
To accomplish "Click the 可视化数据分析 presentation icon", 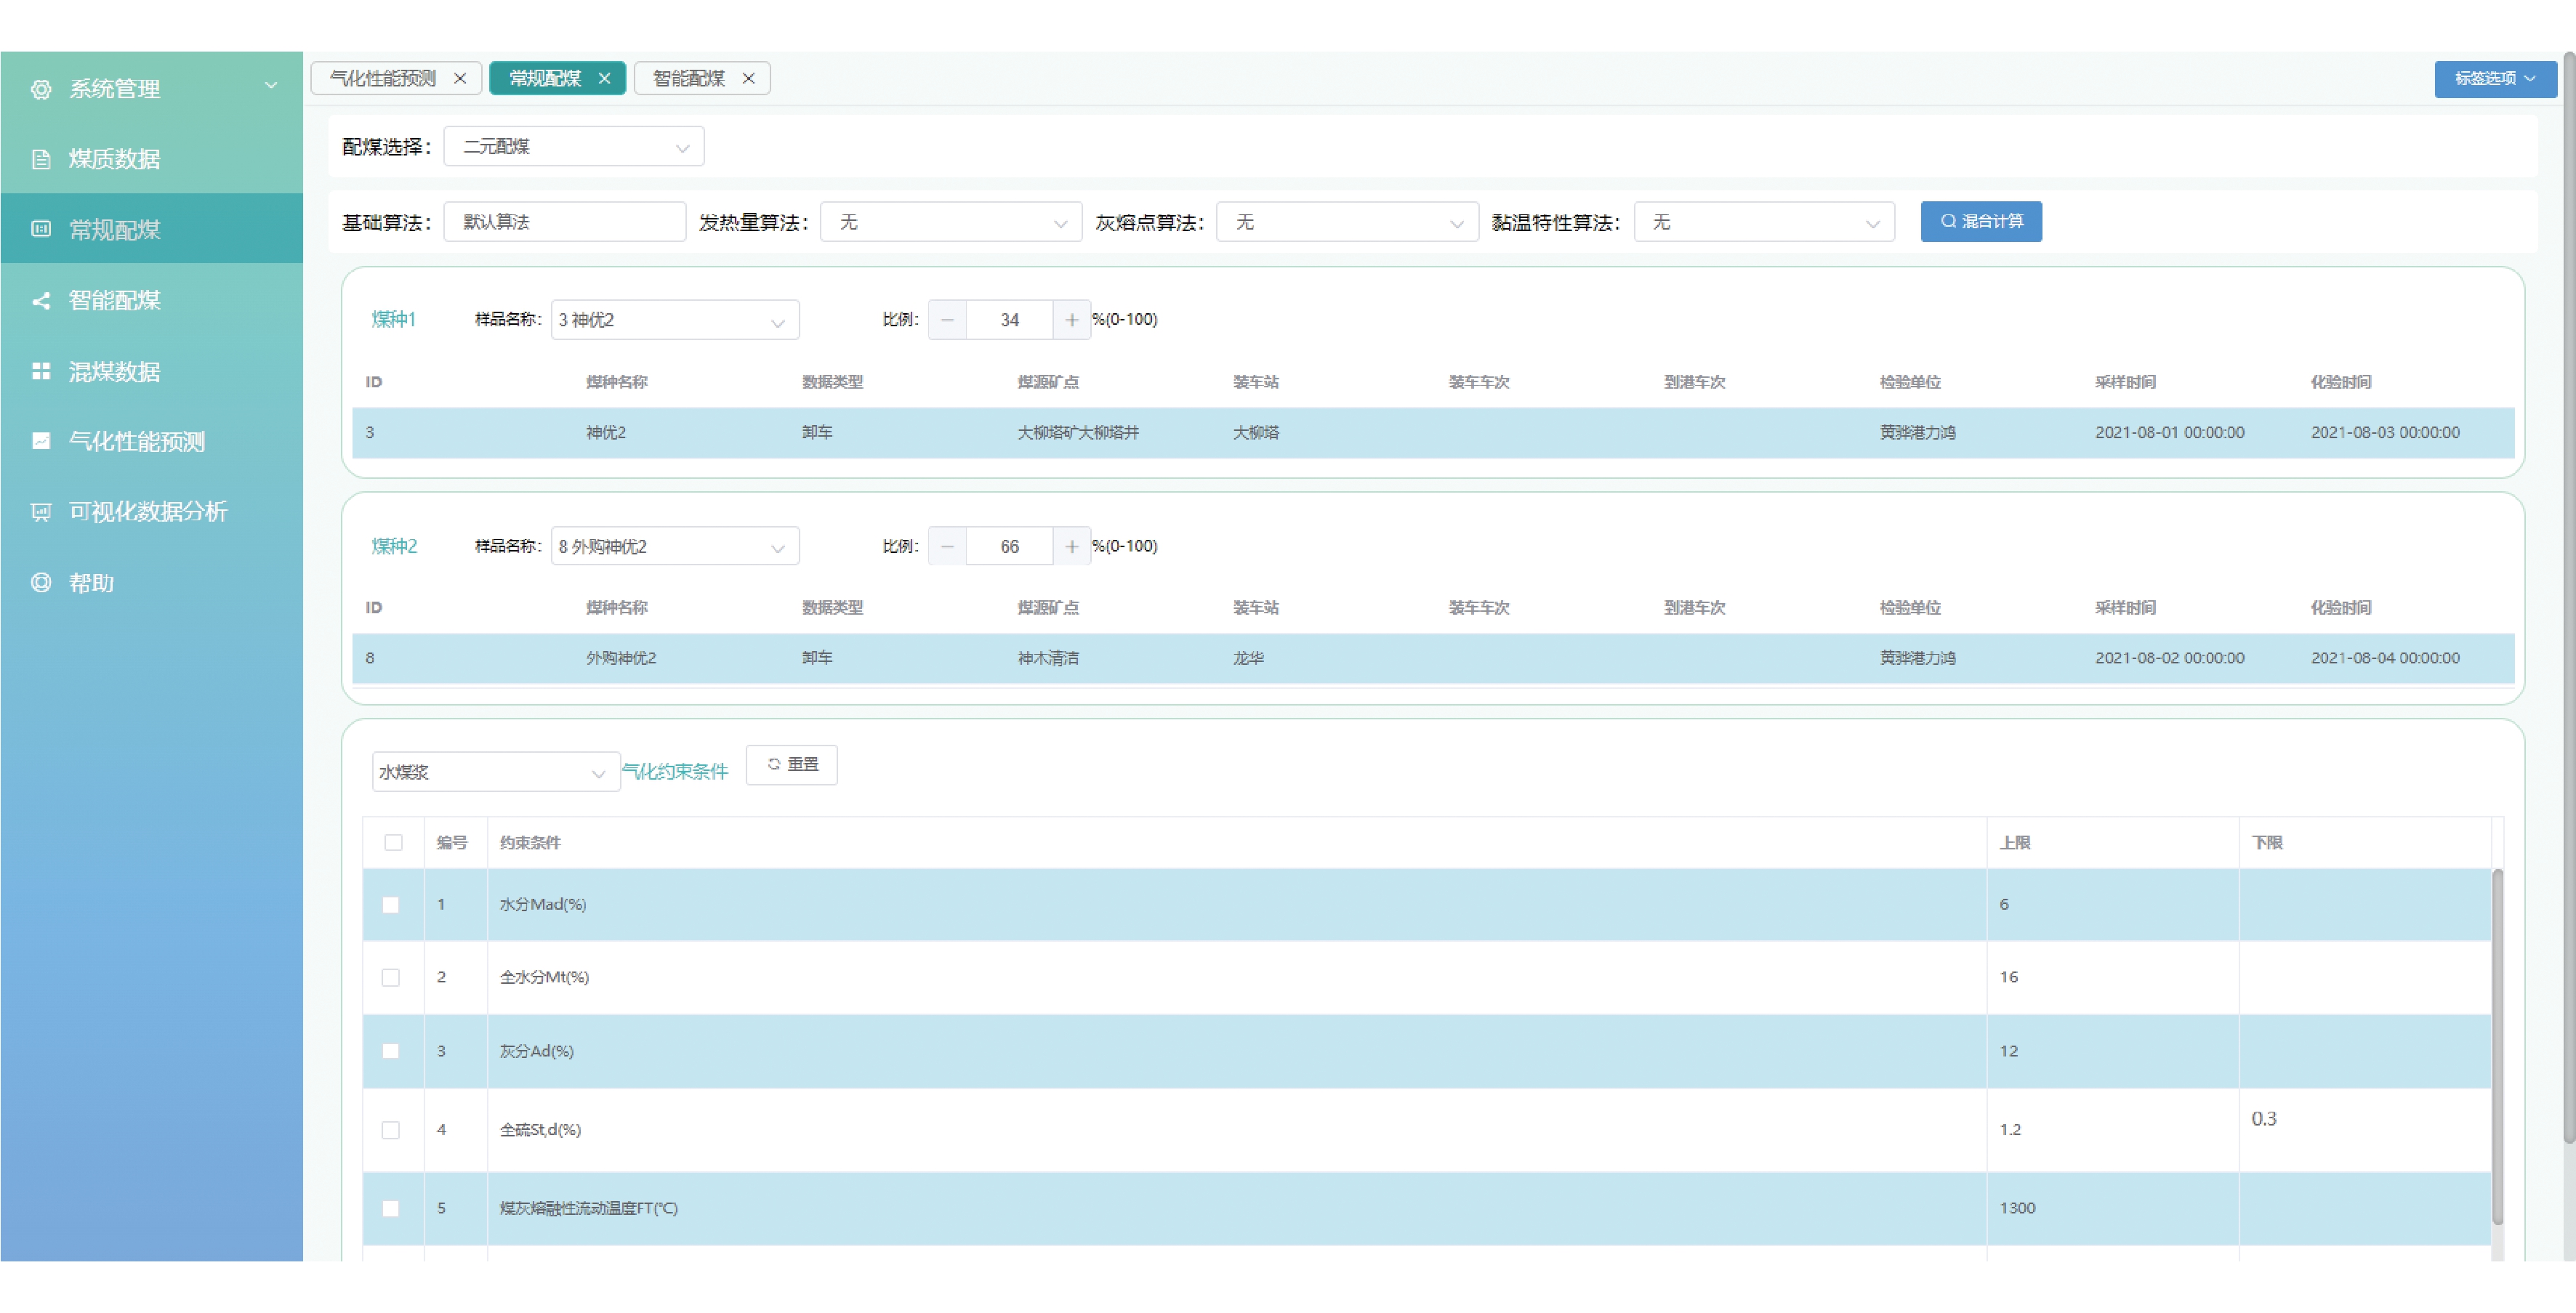I will tap(41, 512).
